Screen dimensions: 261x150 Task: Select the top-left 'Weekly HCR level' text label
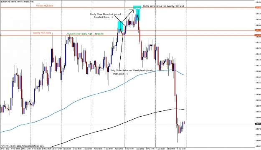[x=45, y=6]
